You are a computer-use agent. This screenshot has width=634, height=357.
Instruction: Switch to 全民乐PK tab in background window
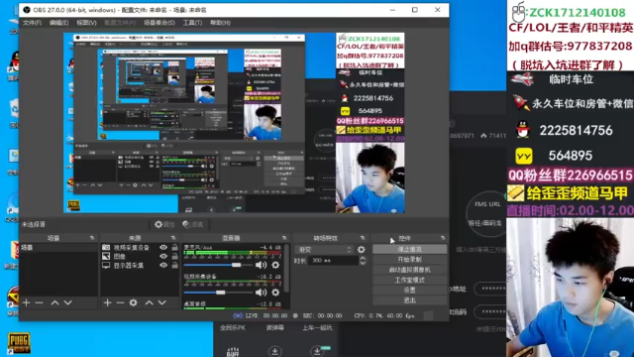pyautogui.click(x=233, y=328)
